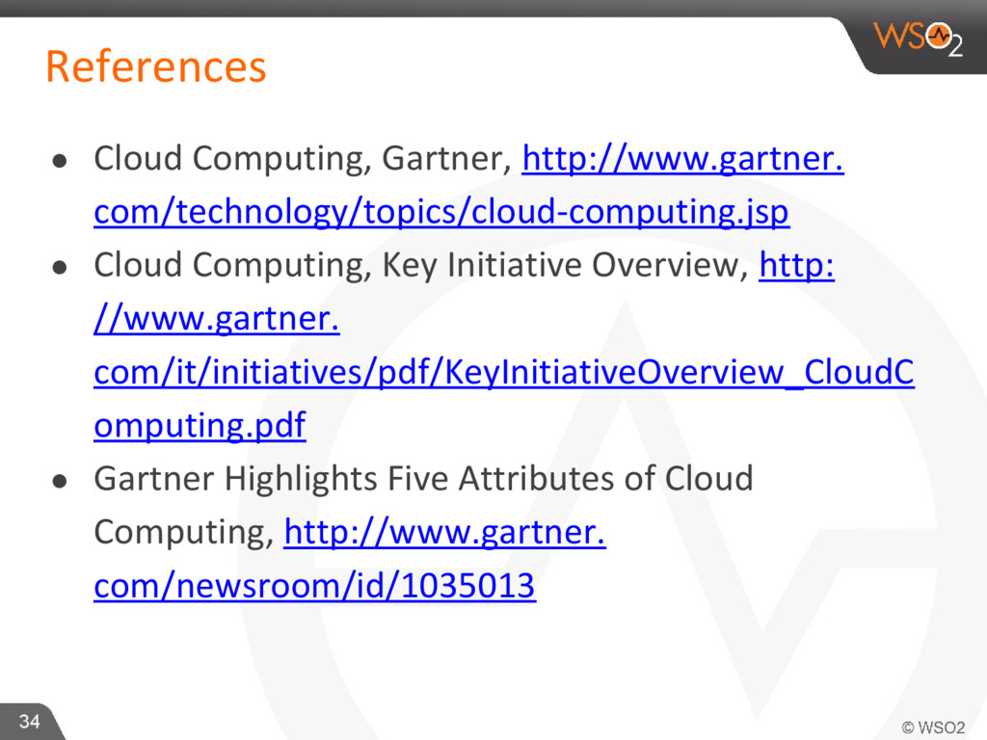The height and width of the screenshot is (740, 987).
Task: Click the text 'Cloud Computing, Key Initiative Overview,'
Action: click(421, 266)
